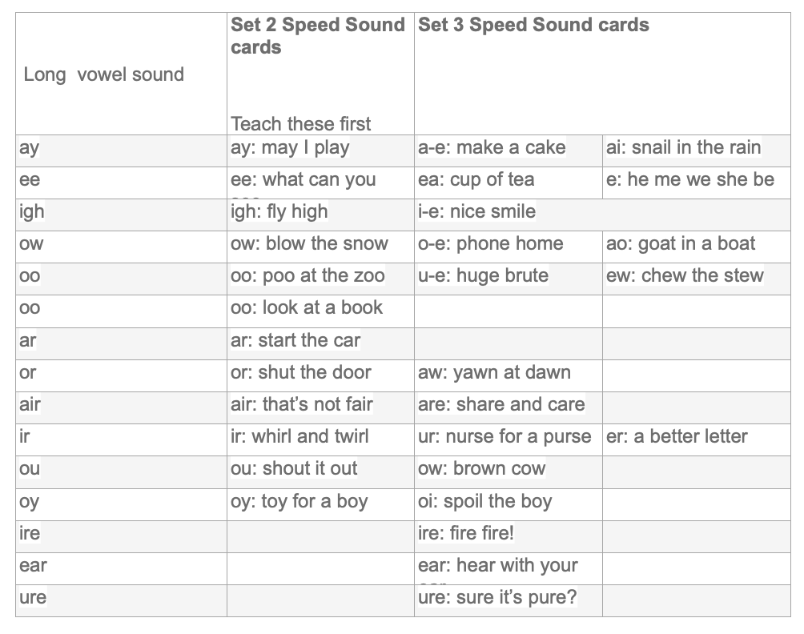The width and height of the screenshot is (804, 634).
Task: Click the 'a-e: make a cake' cell
Action: click(x=492, y=148)
